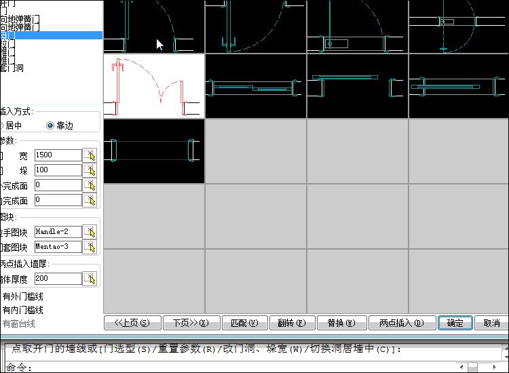Click the pick icon beside wall thickness 200
The image size is (509, 373).
pyautogui.click(x=90, y=279)
